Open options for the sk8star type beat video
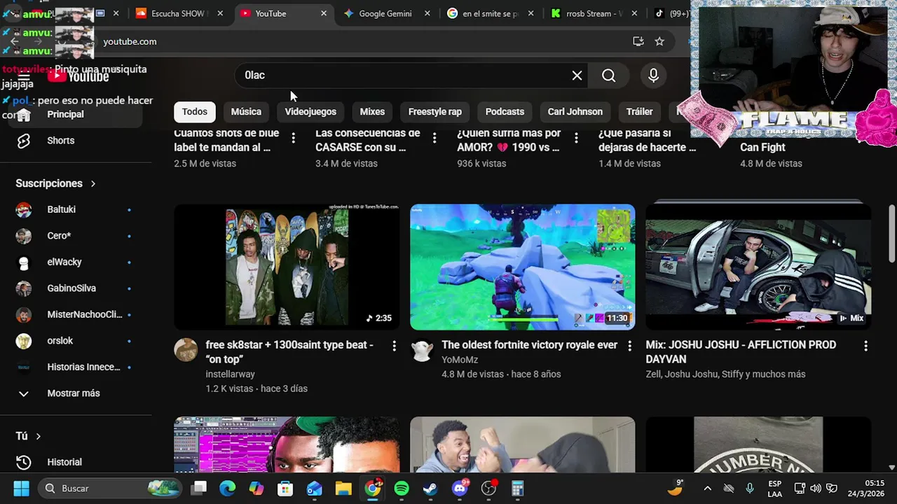 point(394,346)
